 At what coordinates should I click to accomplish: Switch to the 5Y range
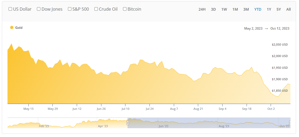pyautogui.click(x=279, y=9)
